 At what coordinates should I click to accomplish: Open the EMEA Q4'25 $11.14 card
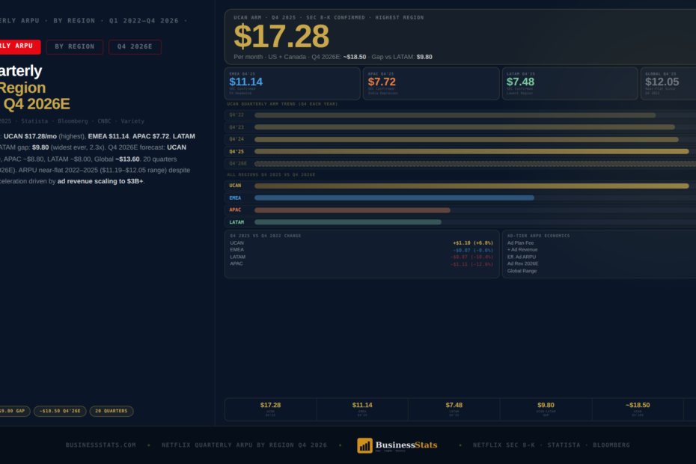coord(293,84)
